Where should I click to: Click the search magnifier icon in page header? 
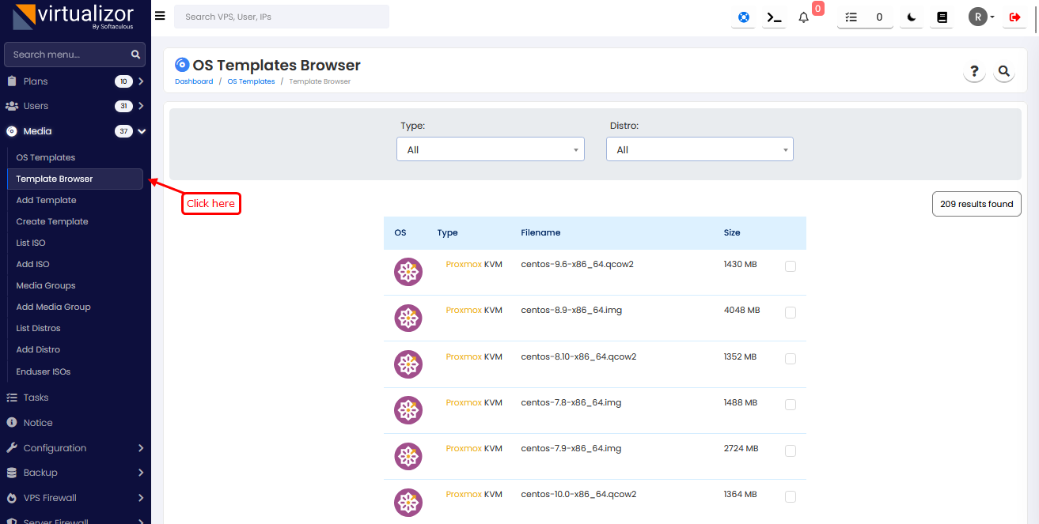coord(1003,71)
